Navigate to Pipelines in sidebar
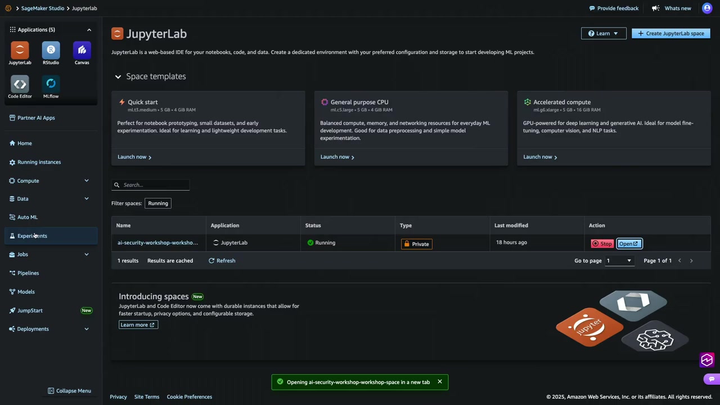Image resolution: width=720 pixels, height=405 pixels. 28,273
